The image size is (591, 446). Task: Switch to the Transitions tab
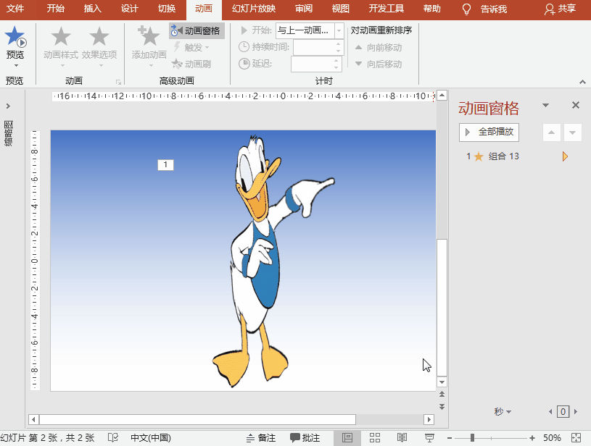click(x=167, y=8)
